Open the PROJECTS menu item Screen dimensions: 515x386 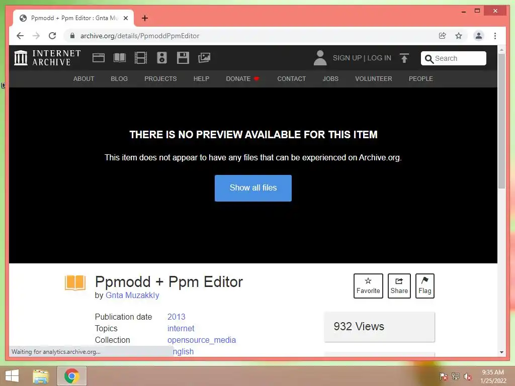pyautogui.click(x=160, y=79)
